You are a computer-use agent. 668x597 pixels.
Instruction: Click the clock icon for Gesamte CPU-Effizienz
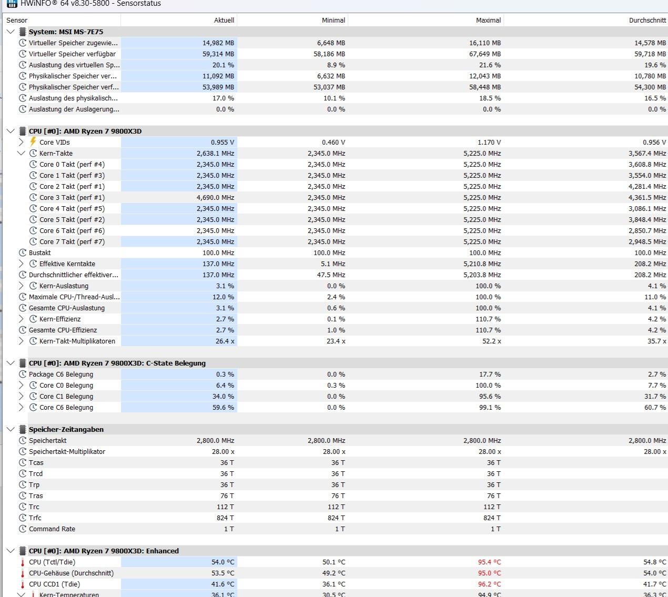click(x=23, y=330)
